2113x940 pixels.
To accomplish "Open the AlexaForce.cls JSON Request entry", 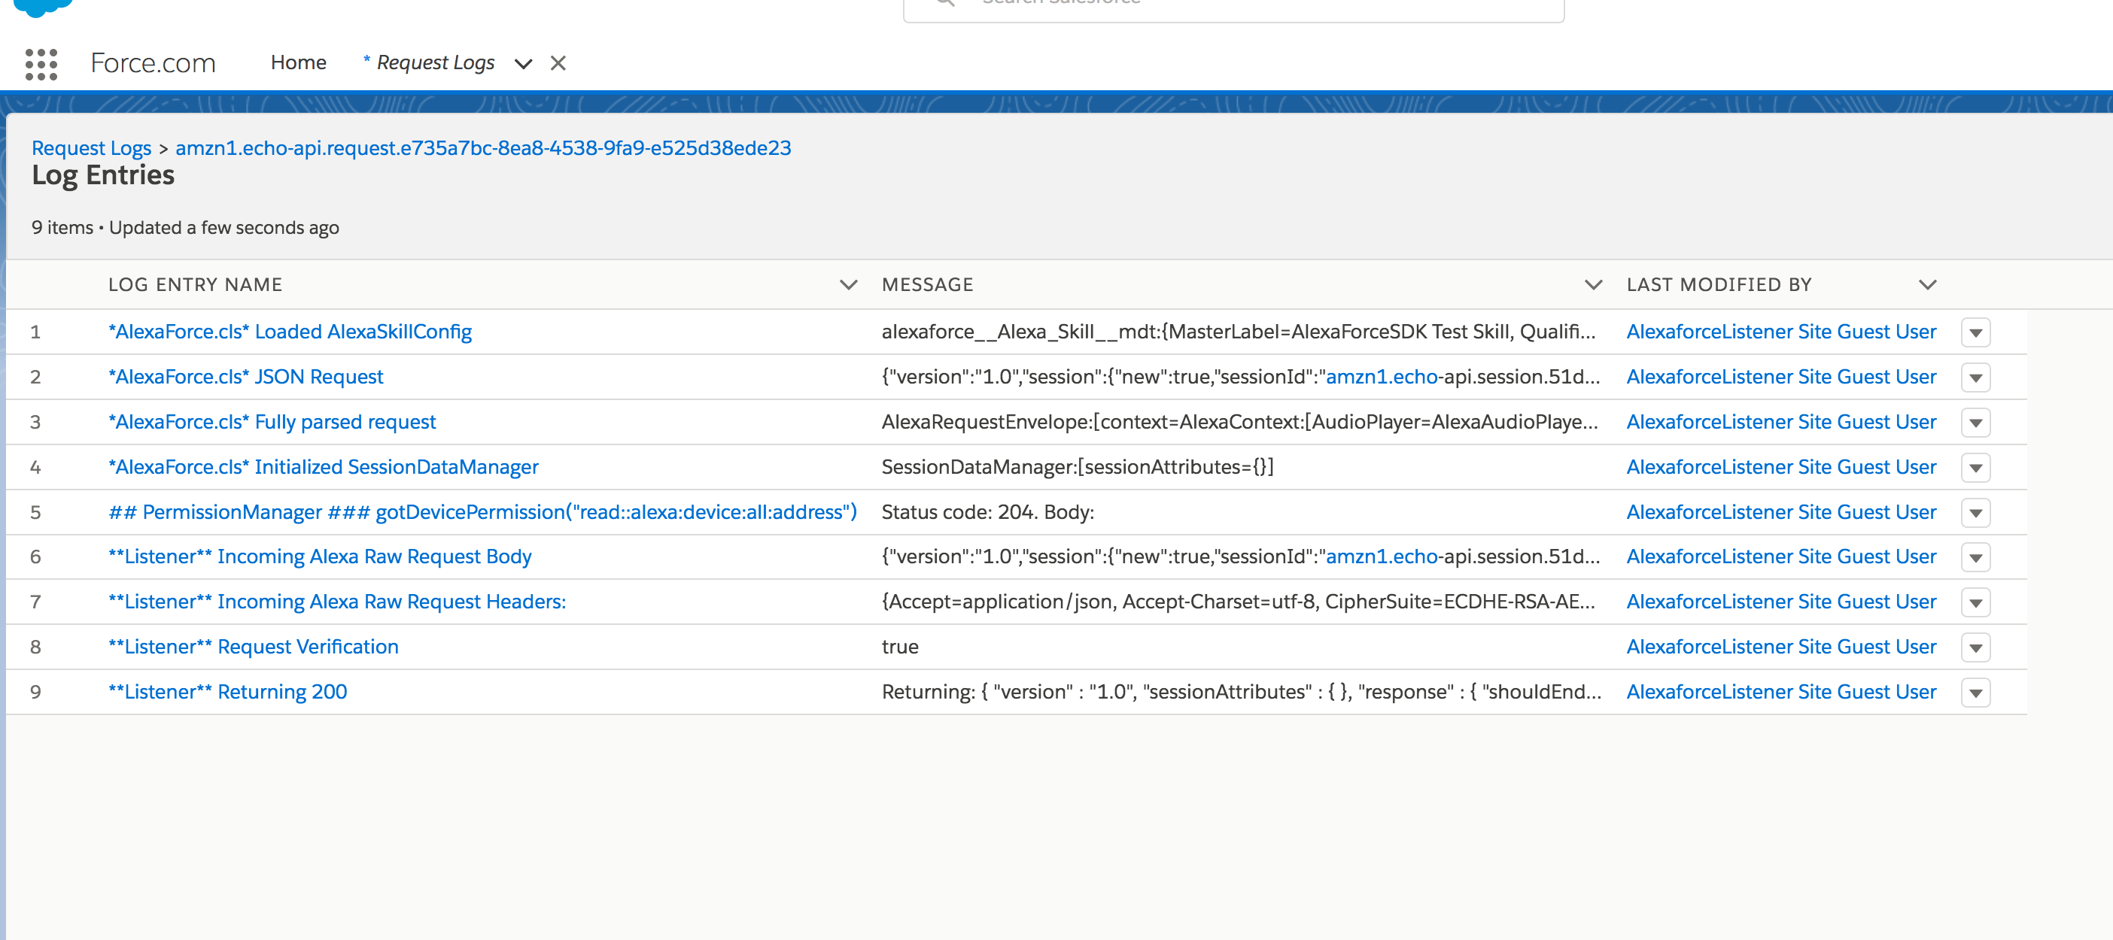I will pos(245,376).
